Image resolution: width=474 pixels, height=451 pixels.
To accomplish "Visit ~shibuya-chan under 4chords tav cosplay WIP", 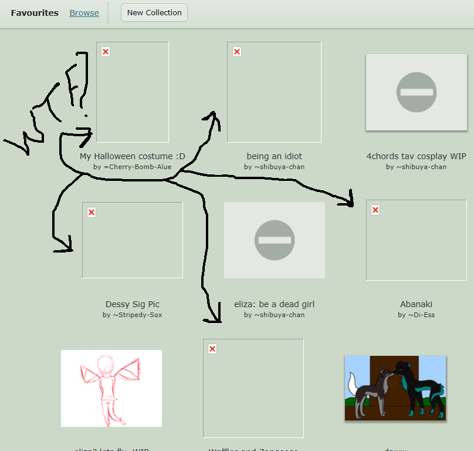I will 421,167.
